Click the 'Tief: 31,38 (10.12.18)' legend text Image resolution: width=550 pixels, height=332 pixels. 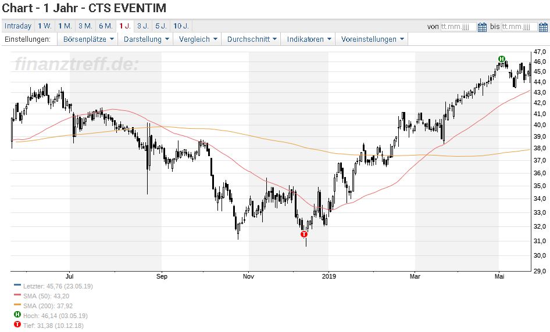(53, 326)
